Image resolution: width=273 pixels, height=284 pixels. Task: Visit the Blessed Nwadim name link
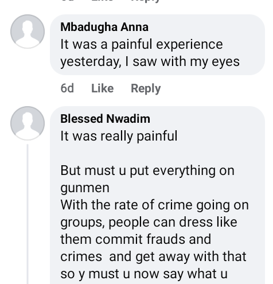[105, 119]
